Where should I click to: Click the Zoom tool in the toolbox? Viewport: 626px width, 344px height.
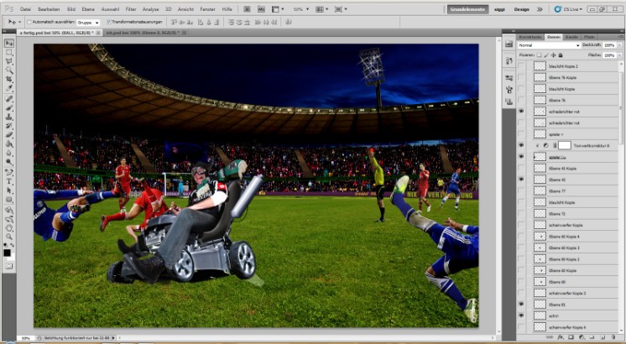pos(9,236)
